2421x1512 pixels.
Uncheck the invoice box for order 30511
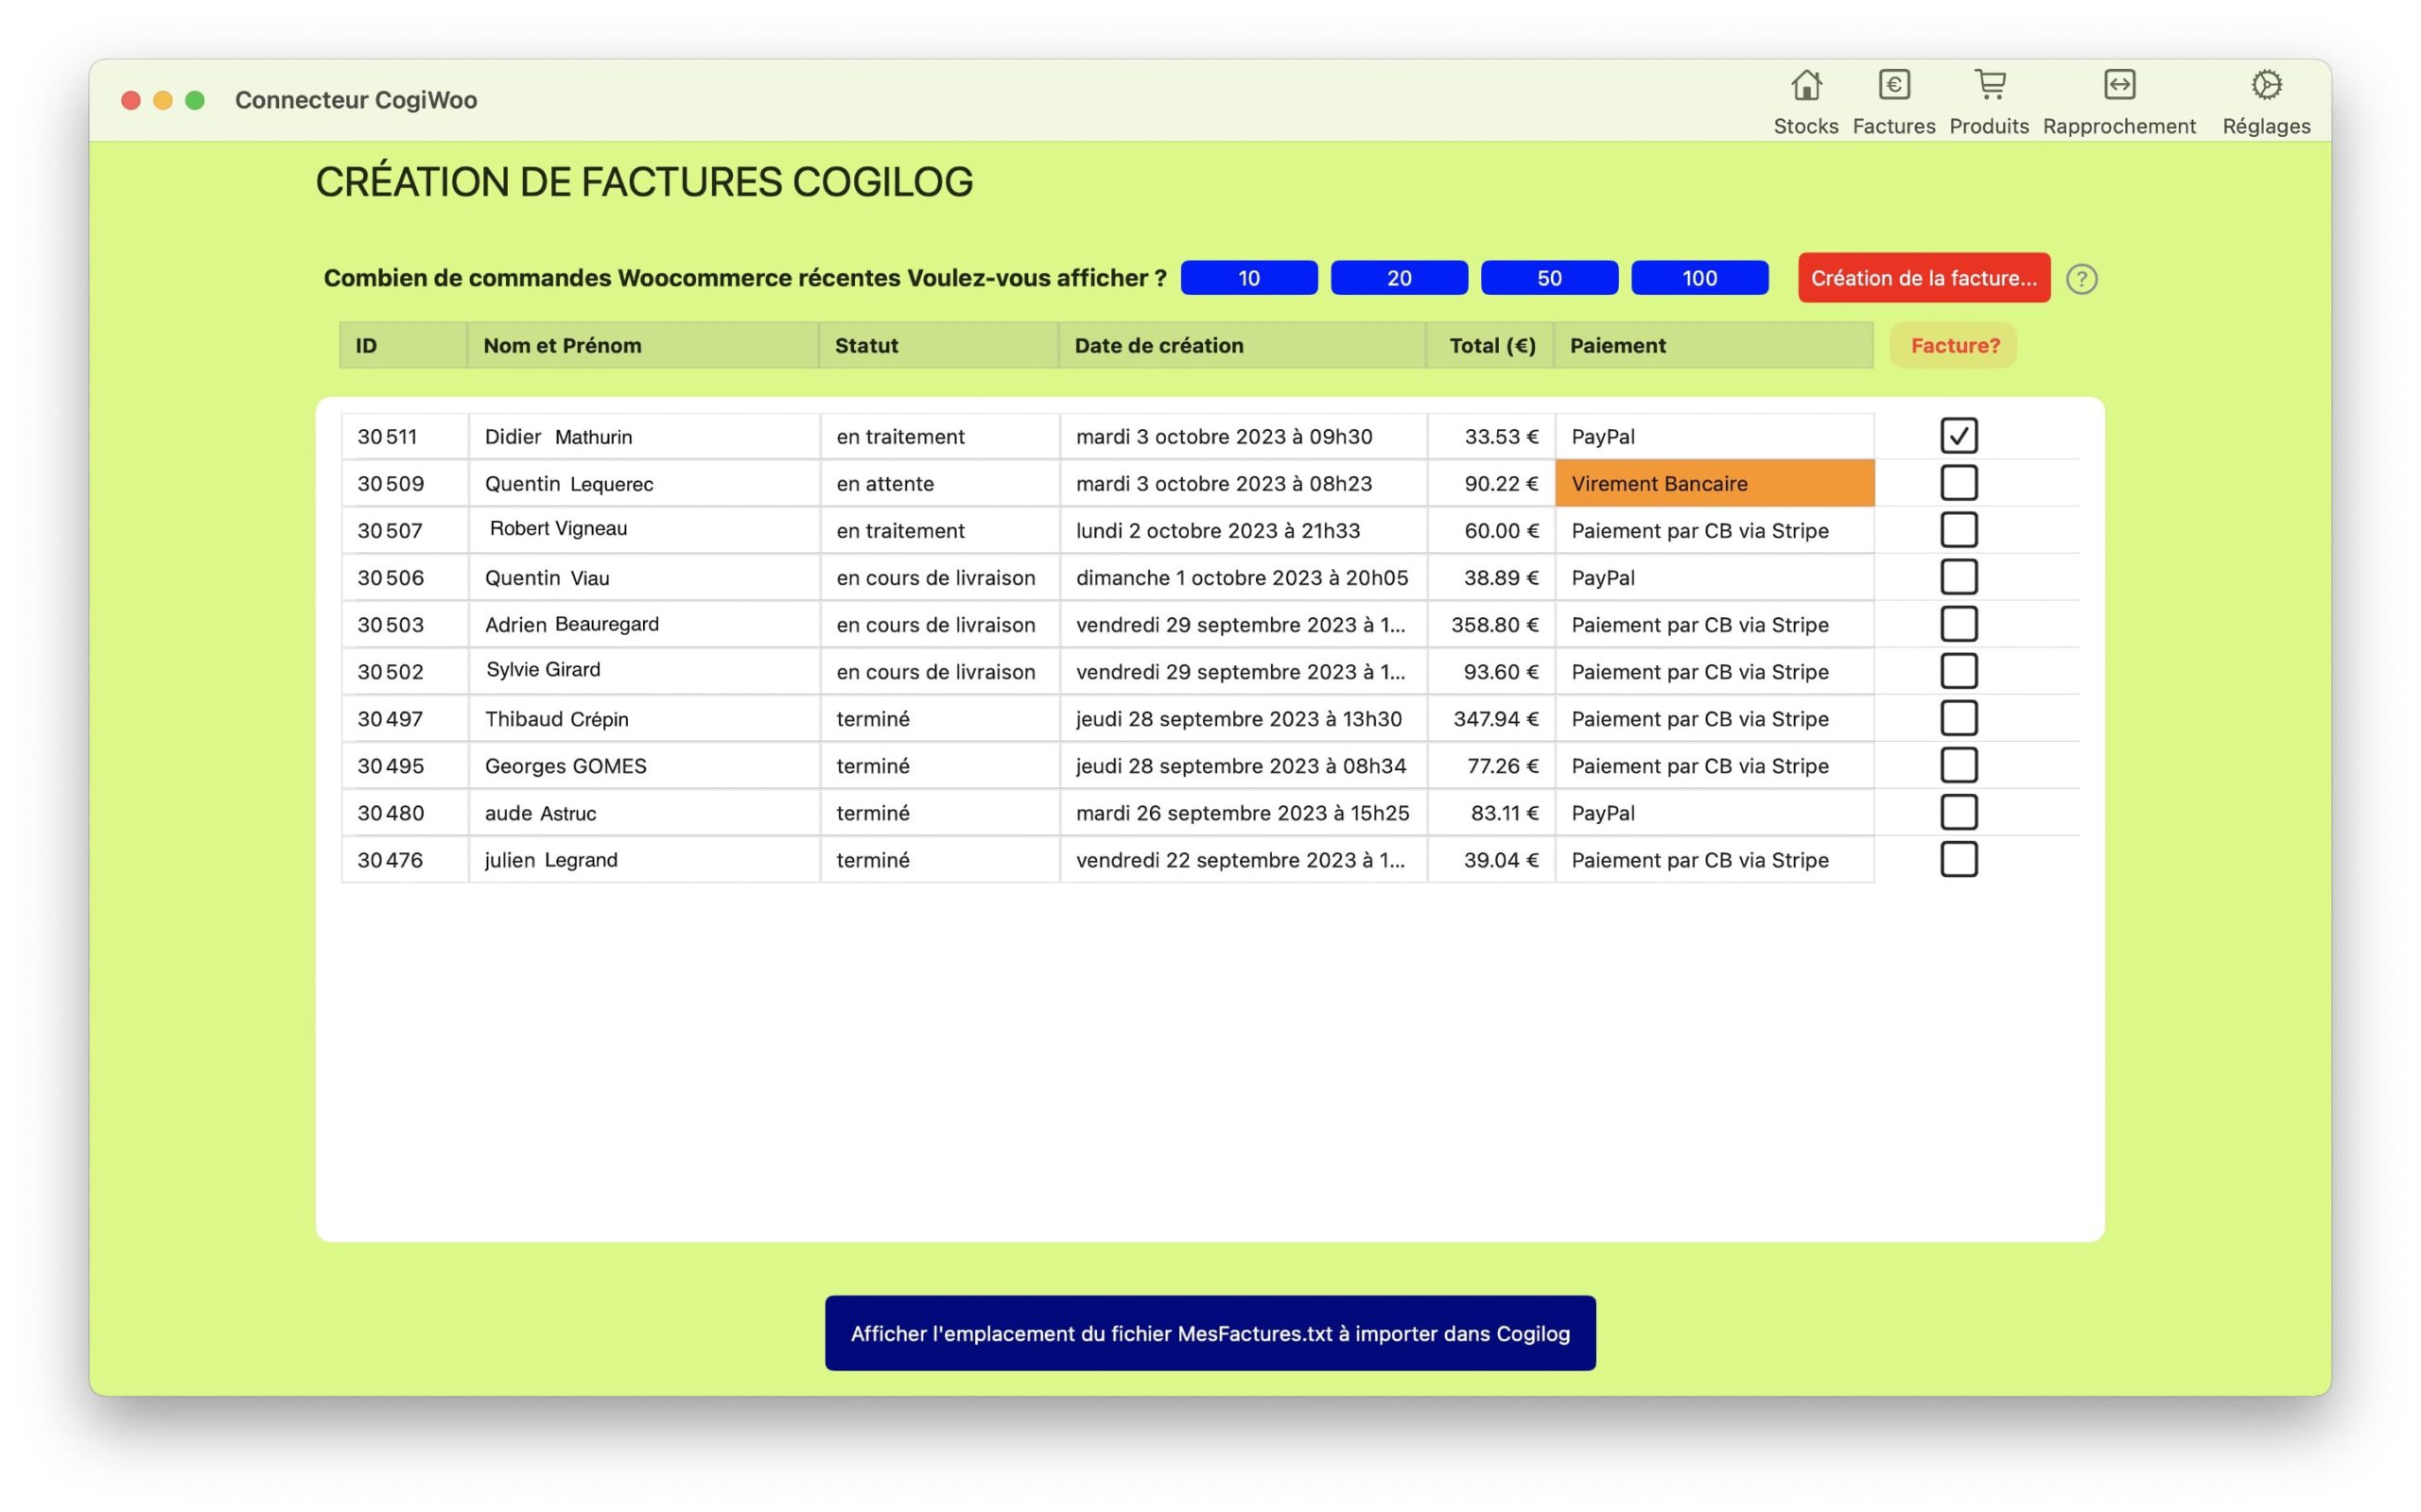pyautogui.click(x=1959, y=436)
